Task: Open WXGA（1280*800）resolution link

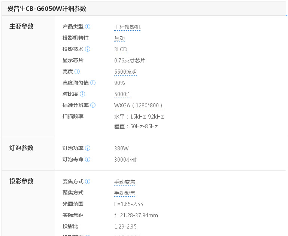Action: coord(139,105)
